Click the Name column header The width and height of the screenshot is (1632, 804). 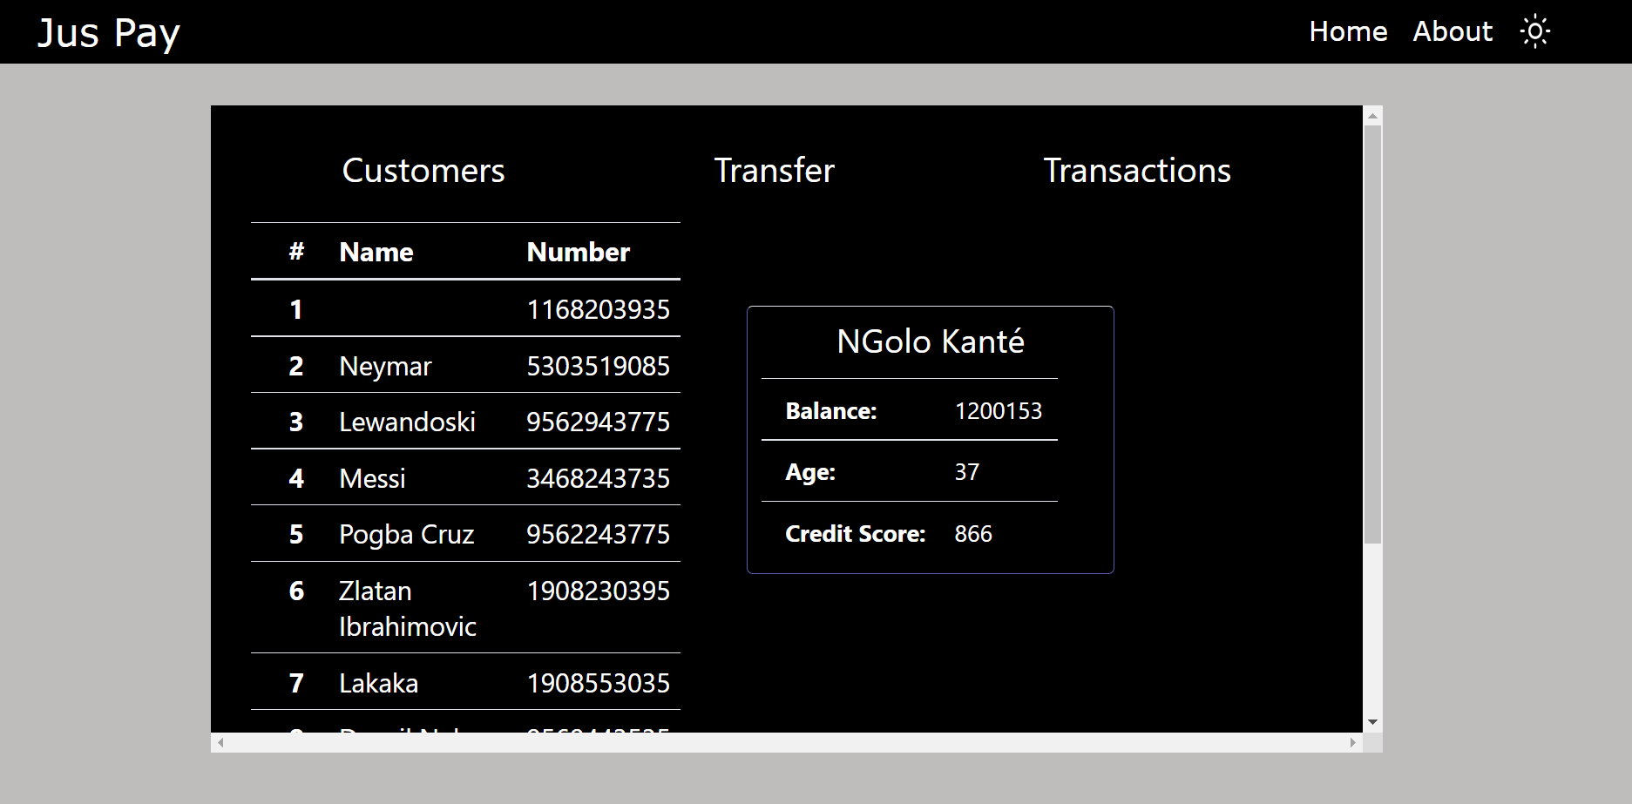[376, 252]
